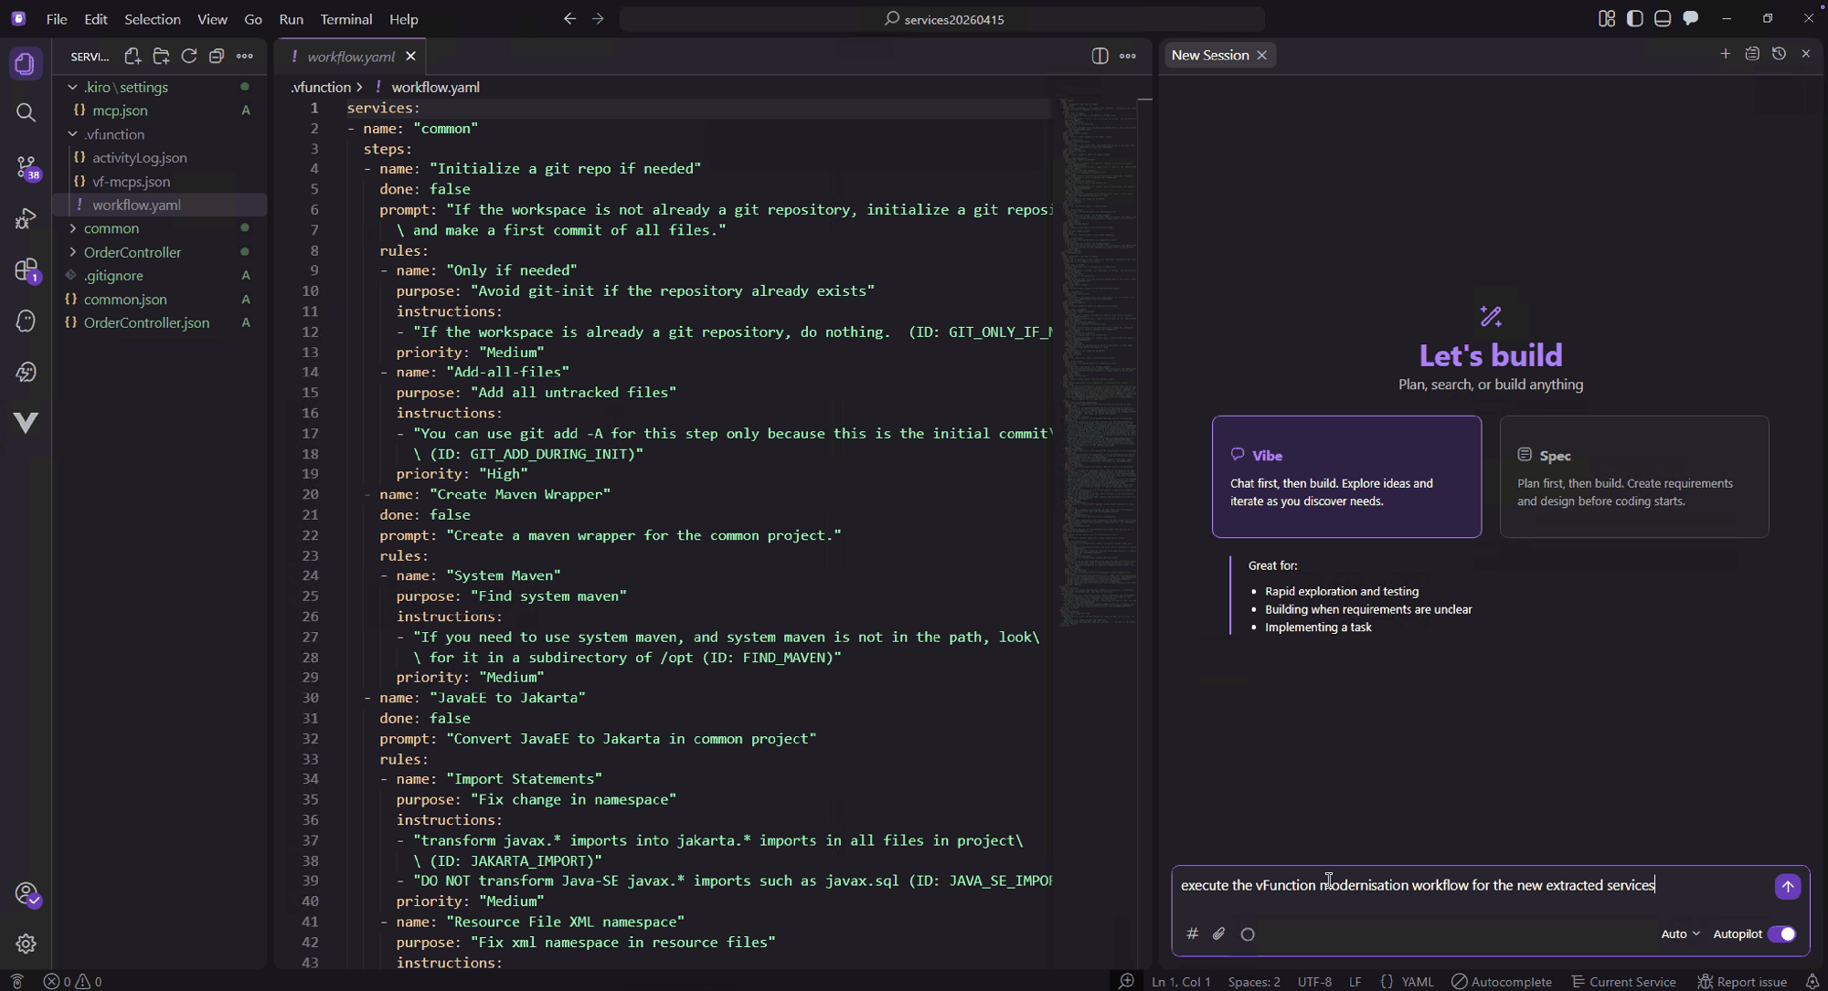Create a new file in explorer
The height and width of the screenshot is (991, 1828).
pyautogui.click(x=133, y=57)
